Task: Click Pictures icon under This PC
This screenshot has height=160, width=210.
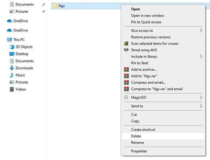Action: 12,82
